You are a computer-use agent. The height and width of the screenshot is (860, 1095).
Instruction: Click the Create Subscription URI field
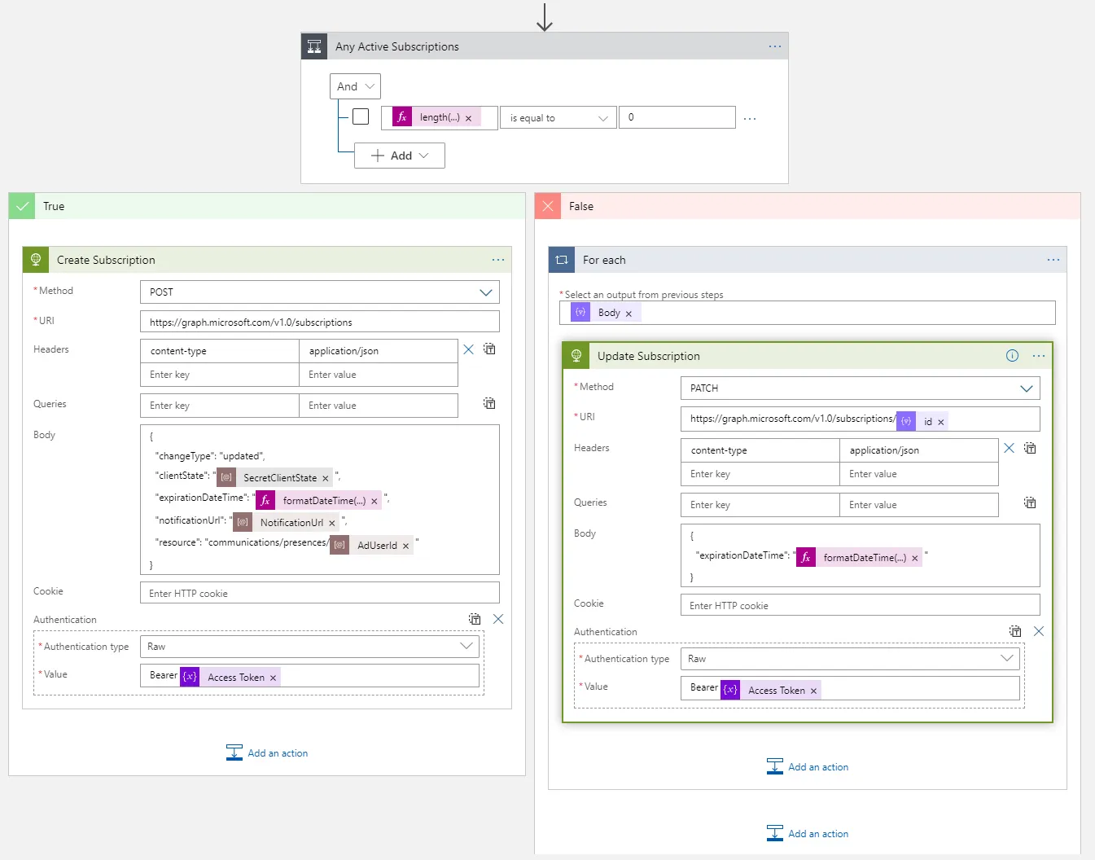click(320, 322)
